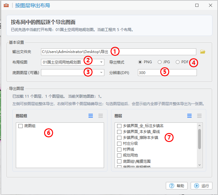Image resolution: width=218 pixels, height=195 pixels.
Task: Click gray deselect-all icon in 图层 panel
Action: pyautogui.click(x=199, y=116)
